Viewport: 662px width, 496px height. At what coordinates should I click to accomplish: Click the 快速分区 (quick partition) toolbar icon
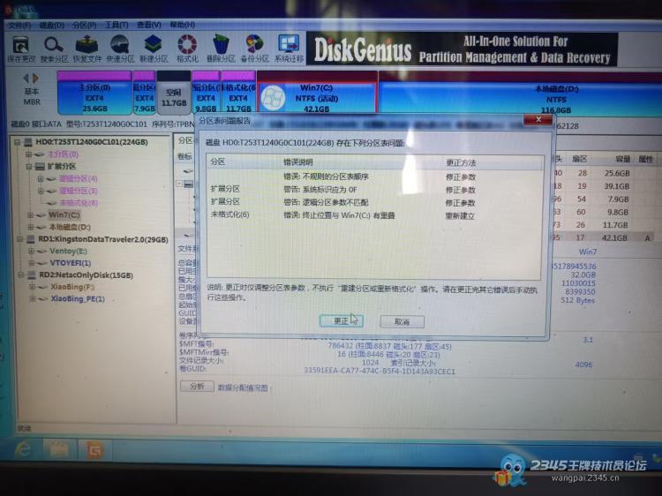tap(120, 45)
